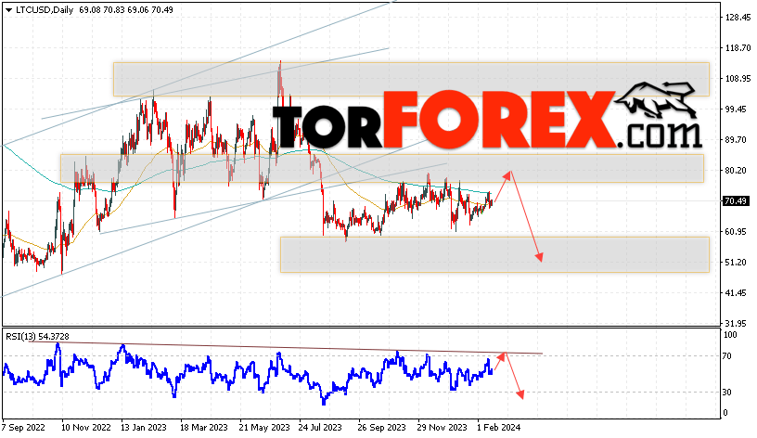Viewport: 757px width, 438px height.
Task: Select the 89.70 price axis label
Action: coord(736,139)
